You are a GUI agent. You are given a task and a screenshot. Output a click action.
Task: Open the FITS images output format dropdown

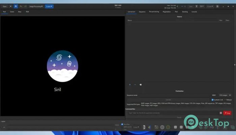pyautogui.click(x=225, y=95)
